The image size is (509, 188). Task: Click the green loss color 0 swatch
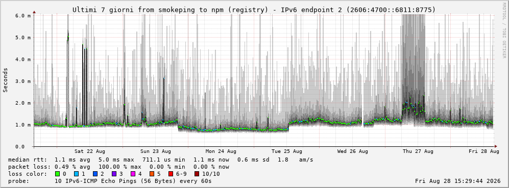[x=57, y=174]
